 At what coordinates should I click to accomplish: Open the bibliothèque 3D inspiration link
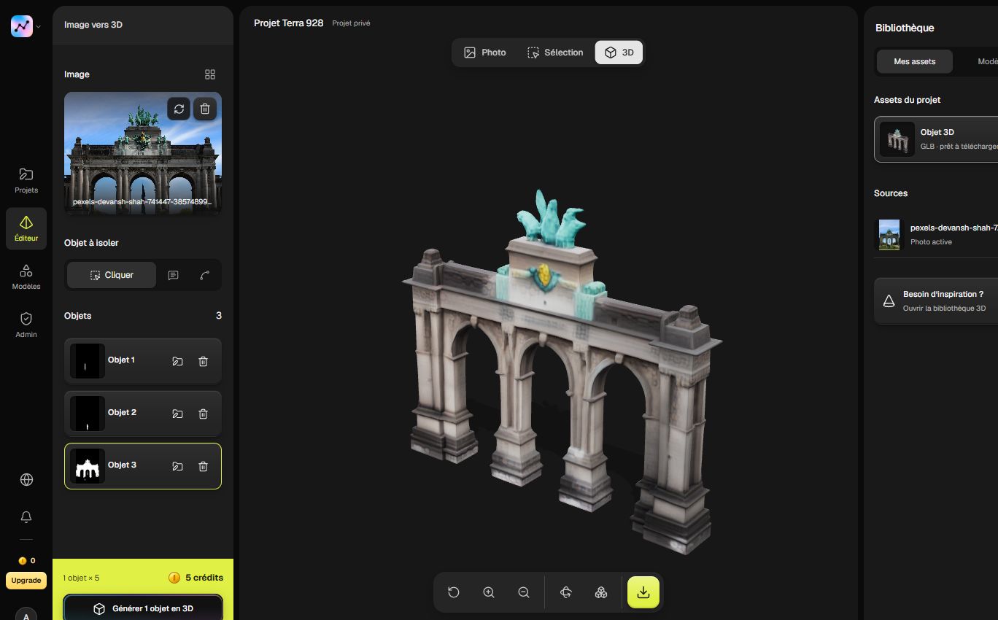point(936,301)
